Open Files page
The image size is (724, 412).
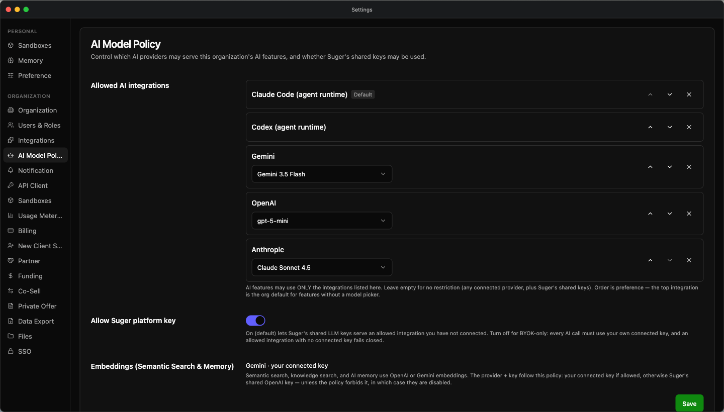(35, 336)
